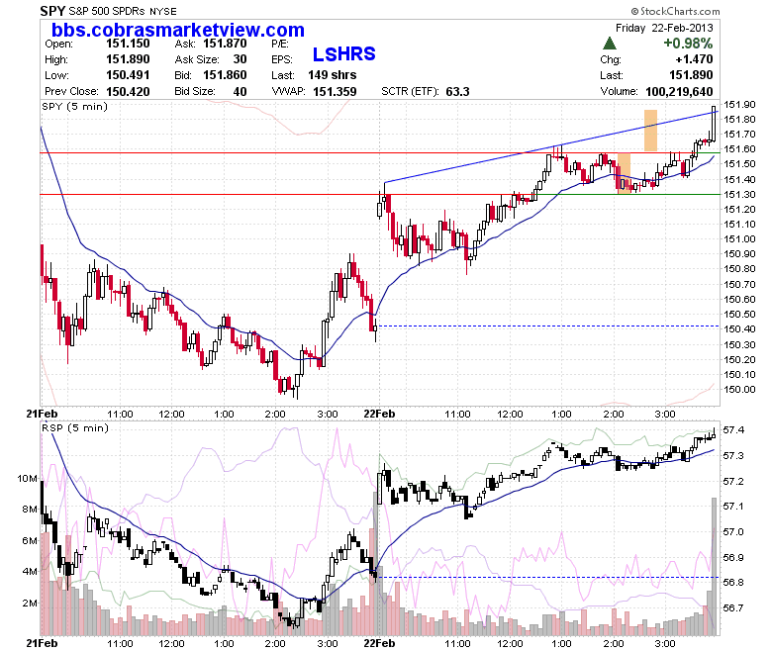
Task: Select the RSP (5 min) panel label
Action: click(75, 427)
